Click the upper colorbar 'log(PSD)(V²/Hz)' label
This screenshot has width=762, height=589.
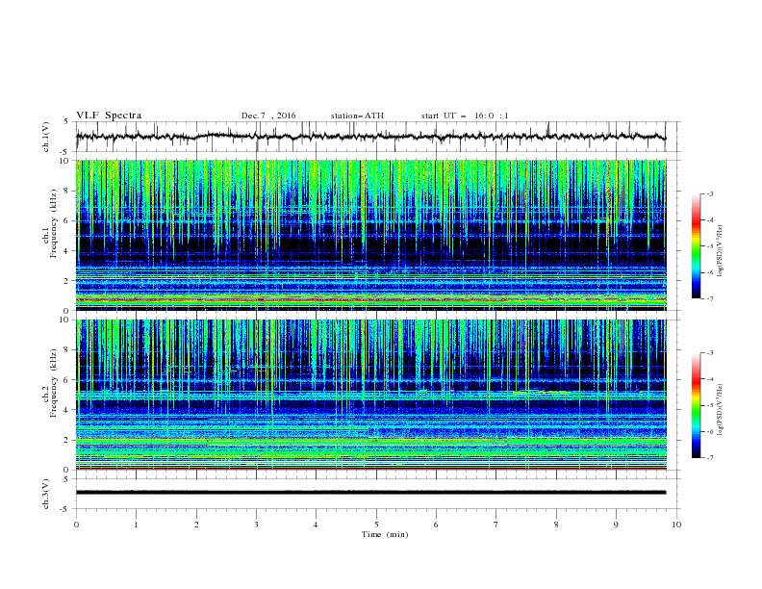coord(721,251)
